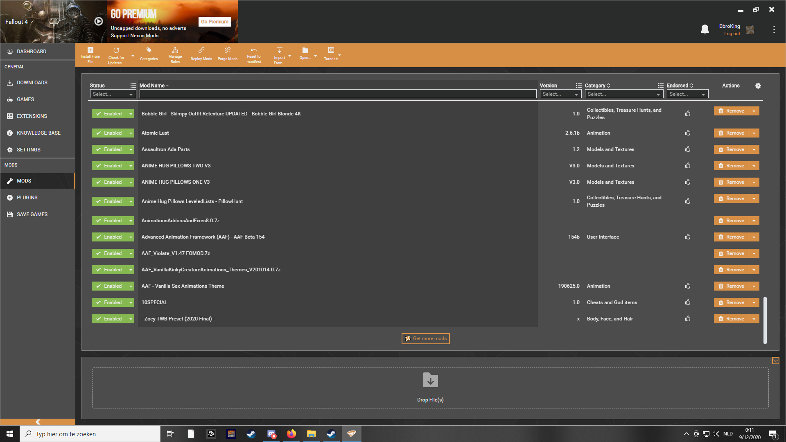Click the DbroKing user avatar
This screenshot has width=786, height=442.
click(750, 30)
